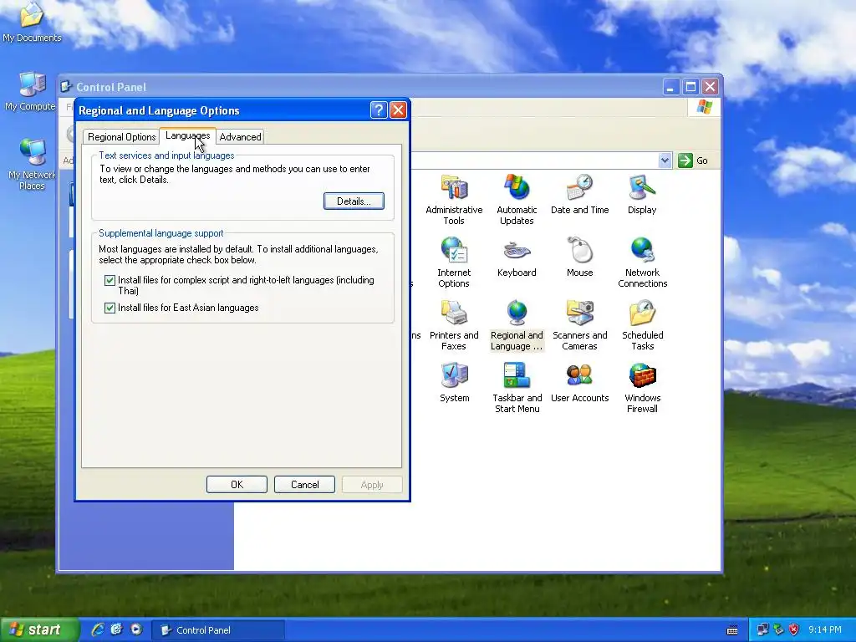Toggle Install files for East Asian languages
This screenshot has height=642, width=856.
110,308
